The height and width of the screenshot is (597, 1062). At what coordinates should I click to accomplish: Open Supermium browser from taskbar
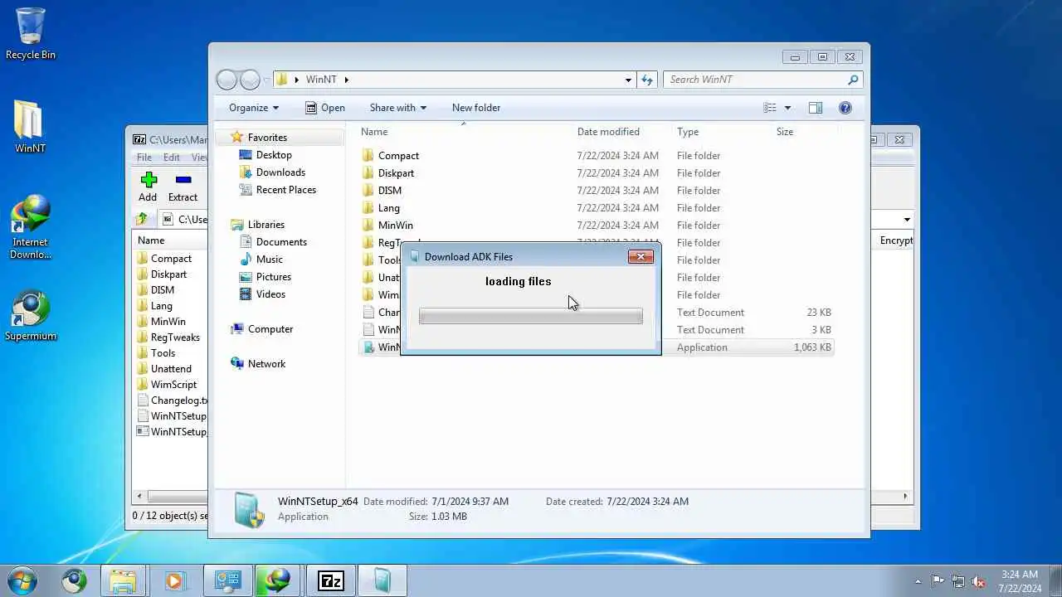[74, 580]
